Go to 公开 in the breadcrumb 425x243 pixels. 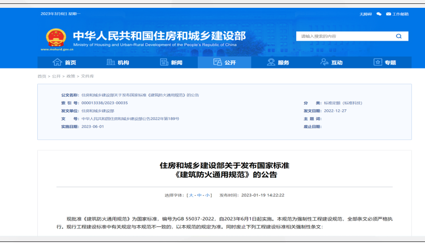56,76
